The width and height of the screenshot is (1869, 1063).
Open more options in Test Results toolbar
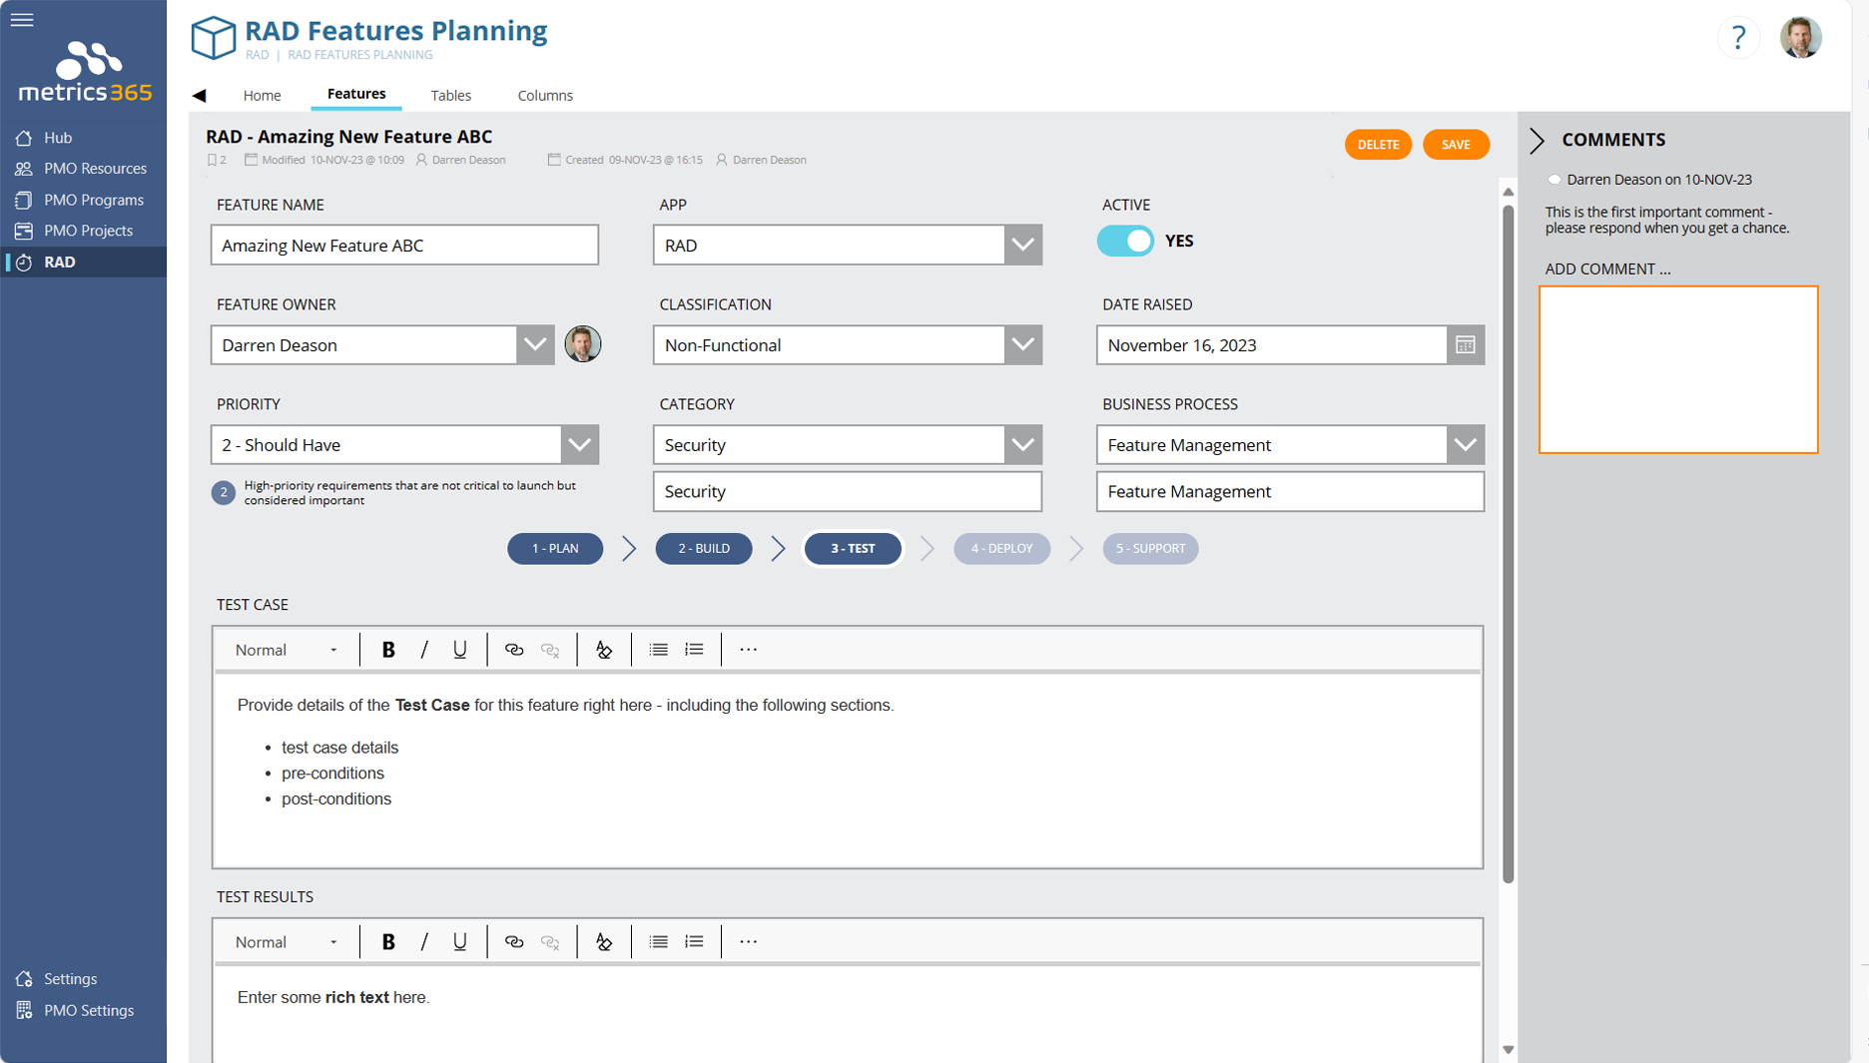pyautogui.click(x=748, y=942)
